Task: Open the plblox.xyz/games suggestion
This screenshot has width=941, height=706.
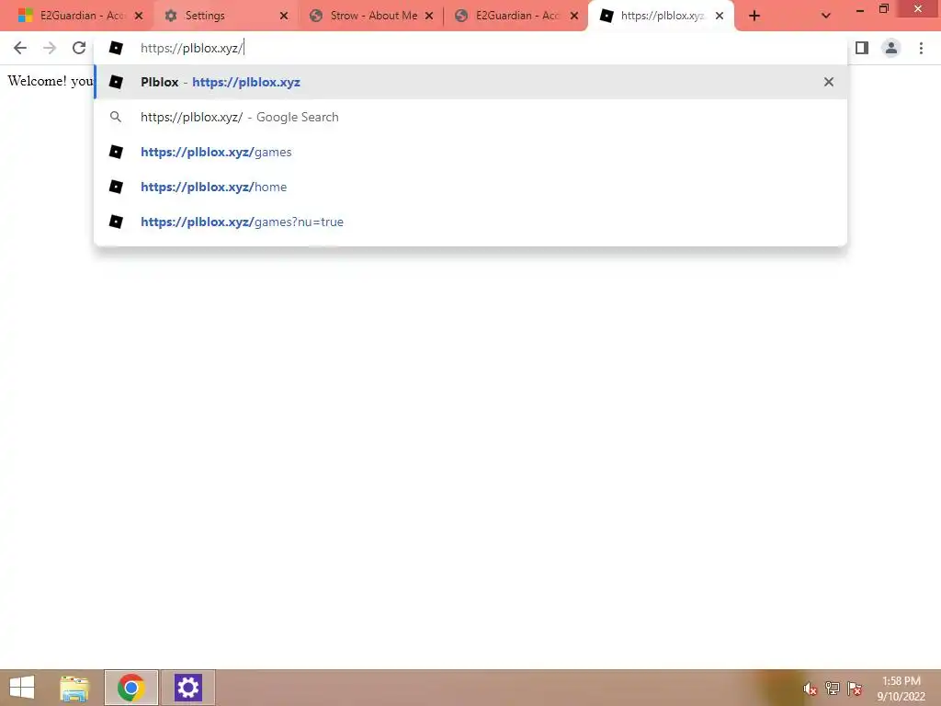Action: (x=470, y=152)
